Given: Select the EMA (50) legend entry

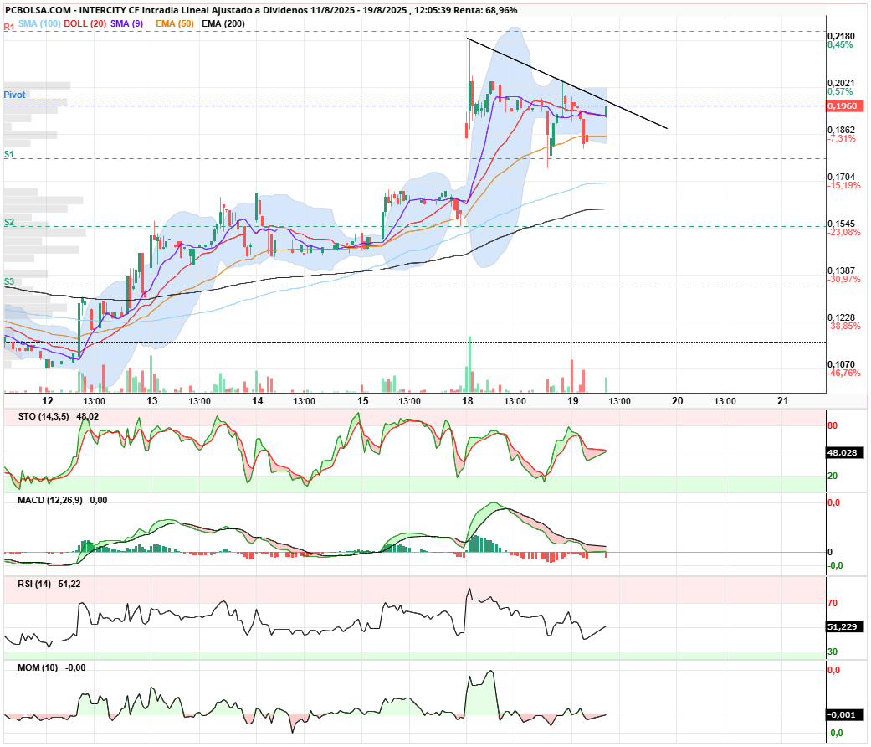Looking at the screenshot, I should coord(174,24).
